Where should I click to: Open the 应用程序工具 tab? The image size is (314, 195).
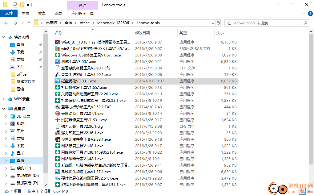(82, 13)
